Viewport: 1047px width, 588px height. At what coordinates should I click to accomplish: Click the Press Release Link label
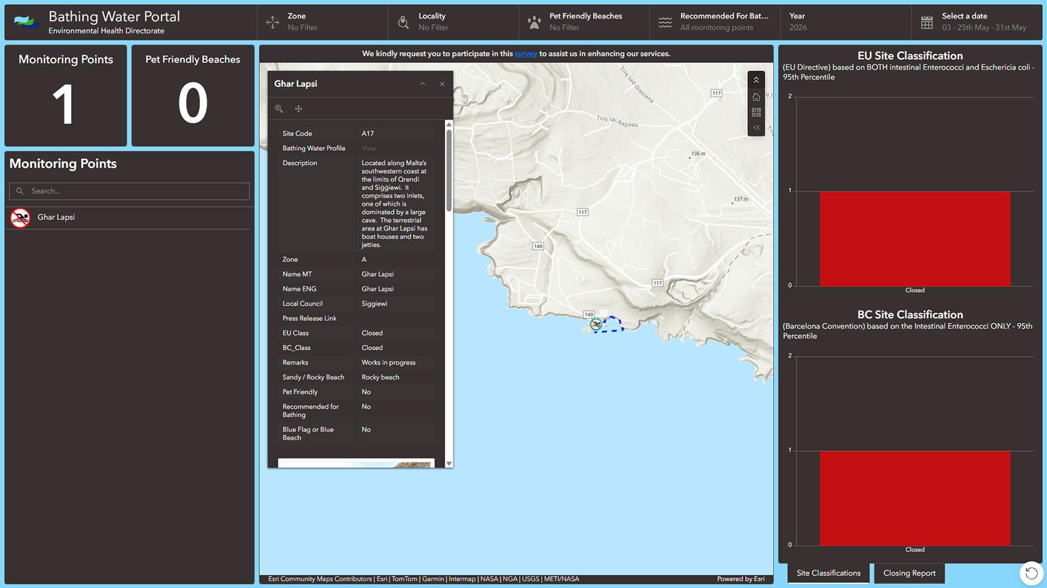pos(309,319)
